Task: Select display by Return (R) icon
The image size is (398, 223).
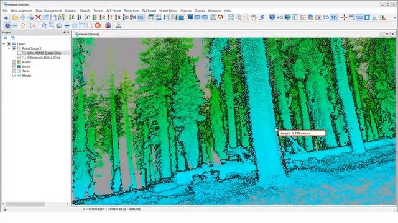Action: pos(103,17)
